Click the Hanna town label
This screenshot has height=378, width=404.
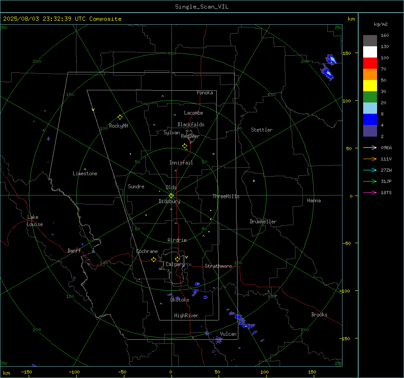[x=314, y=200]
